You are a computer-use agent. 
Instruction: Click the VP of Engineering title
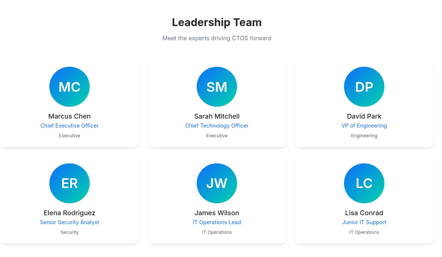point(364,126)
